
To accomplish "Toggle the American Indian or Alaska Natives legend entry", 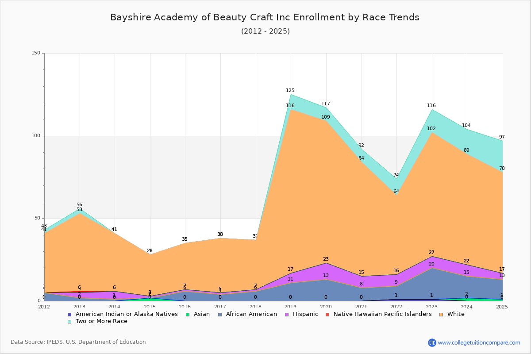I will click(123, 314).
